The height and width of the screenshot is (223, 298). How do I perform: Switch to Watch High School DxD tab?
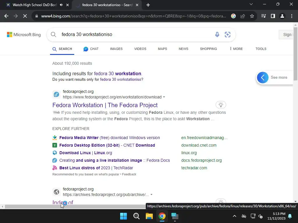click(x=34, y=5)
